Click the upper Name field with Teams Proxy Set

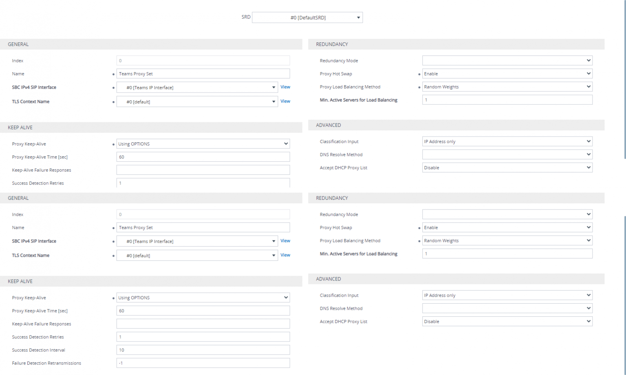(203, 74)
